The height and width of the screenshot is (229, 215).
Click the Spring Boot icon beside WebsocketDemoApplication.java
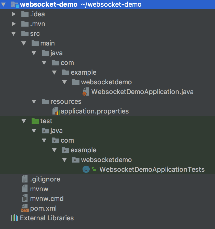pos(86,91)
